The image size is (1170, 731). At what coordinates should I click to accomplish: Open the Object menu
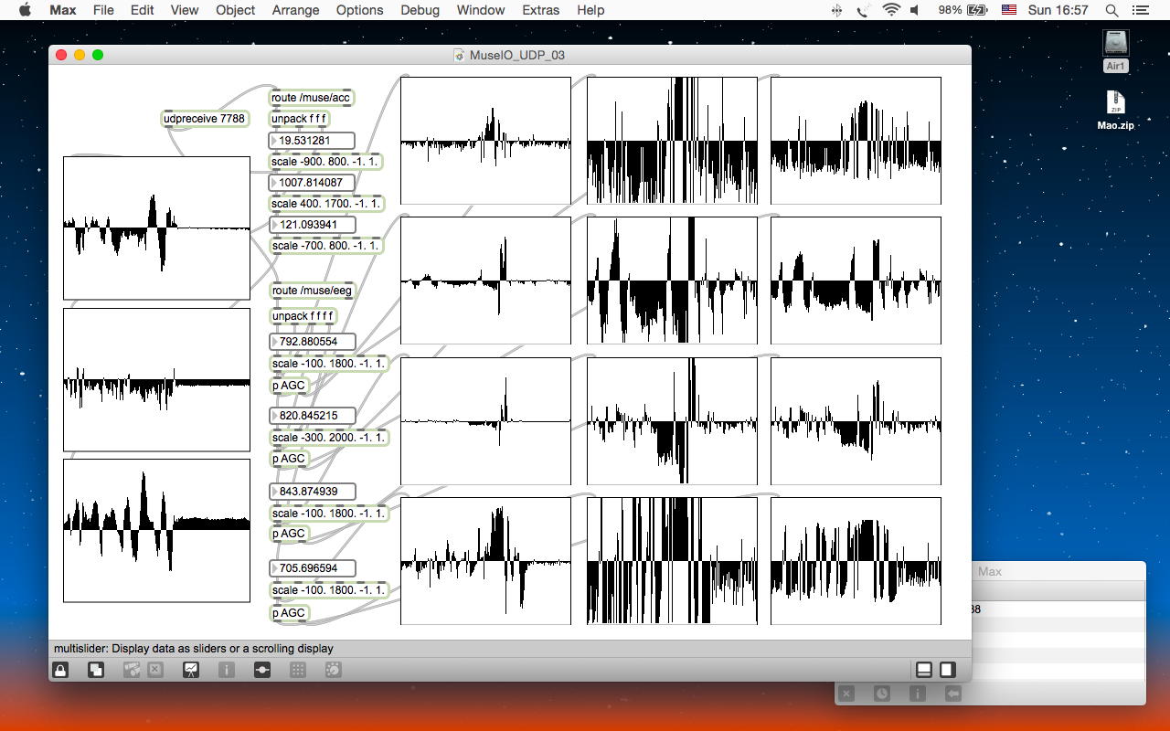pos(235,10)
